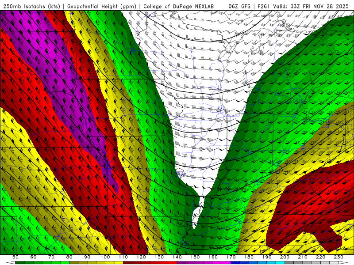This screenshot has height=265, width=354.
Task: Click the 210 knots legend label
Action: [x=303, y=257]
